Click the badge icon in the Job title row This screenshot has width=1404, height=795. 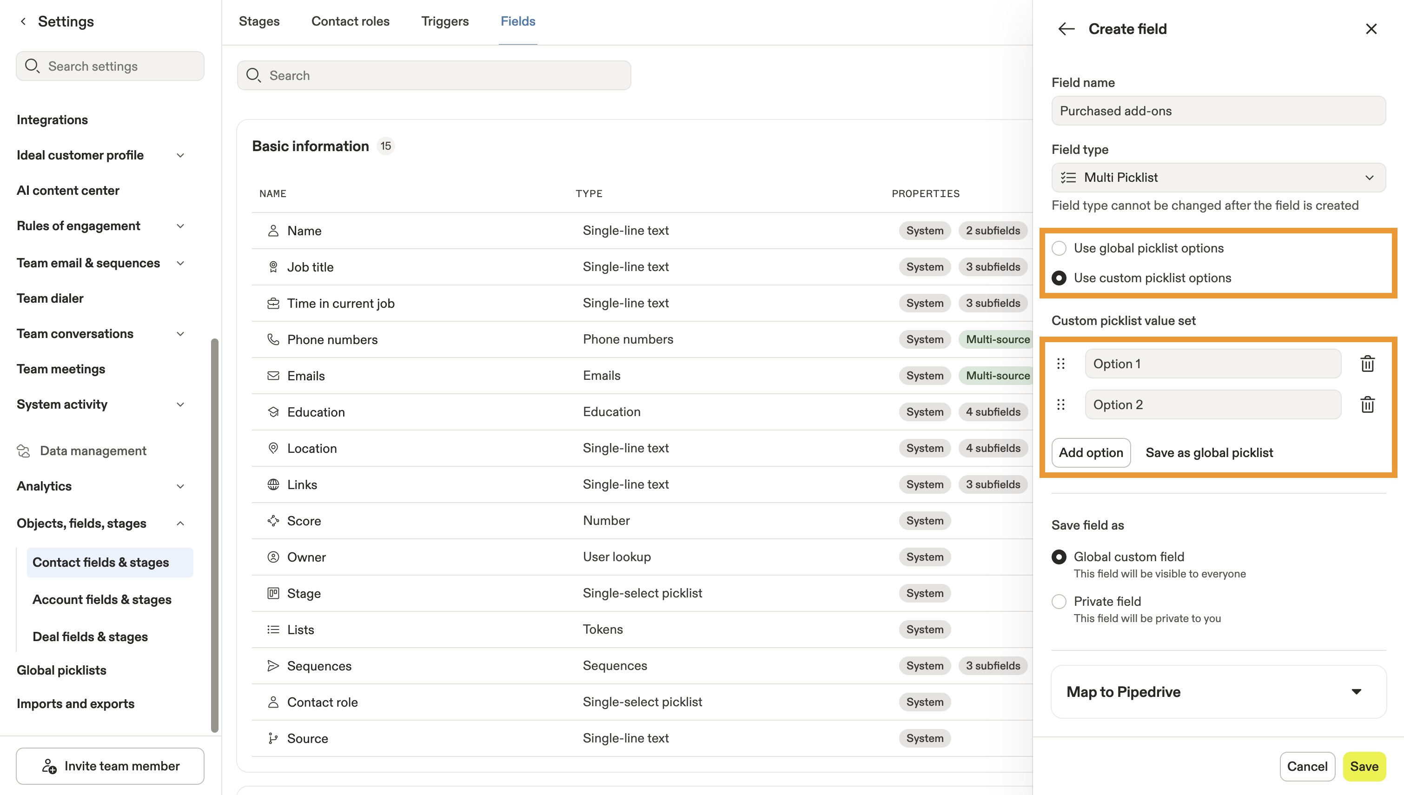[273, 267]
